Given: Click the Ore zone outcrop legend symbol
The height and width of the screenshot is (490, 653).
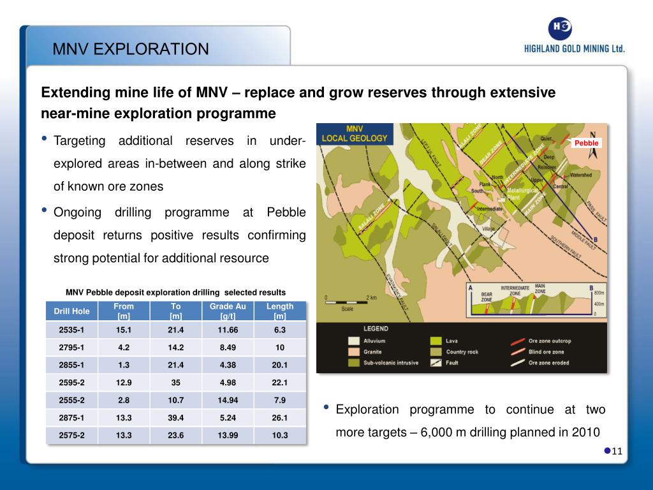Looking at the screenshot, I should coord(518,342).
